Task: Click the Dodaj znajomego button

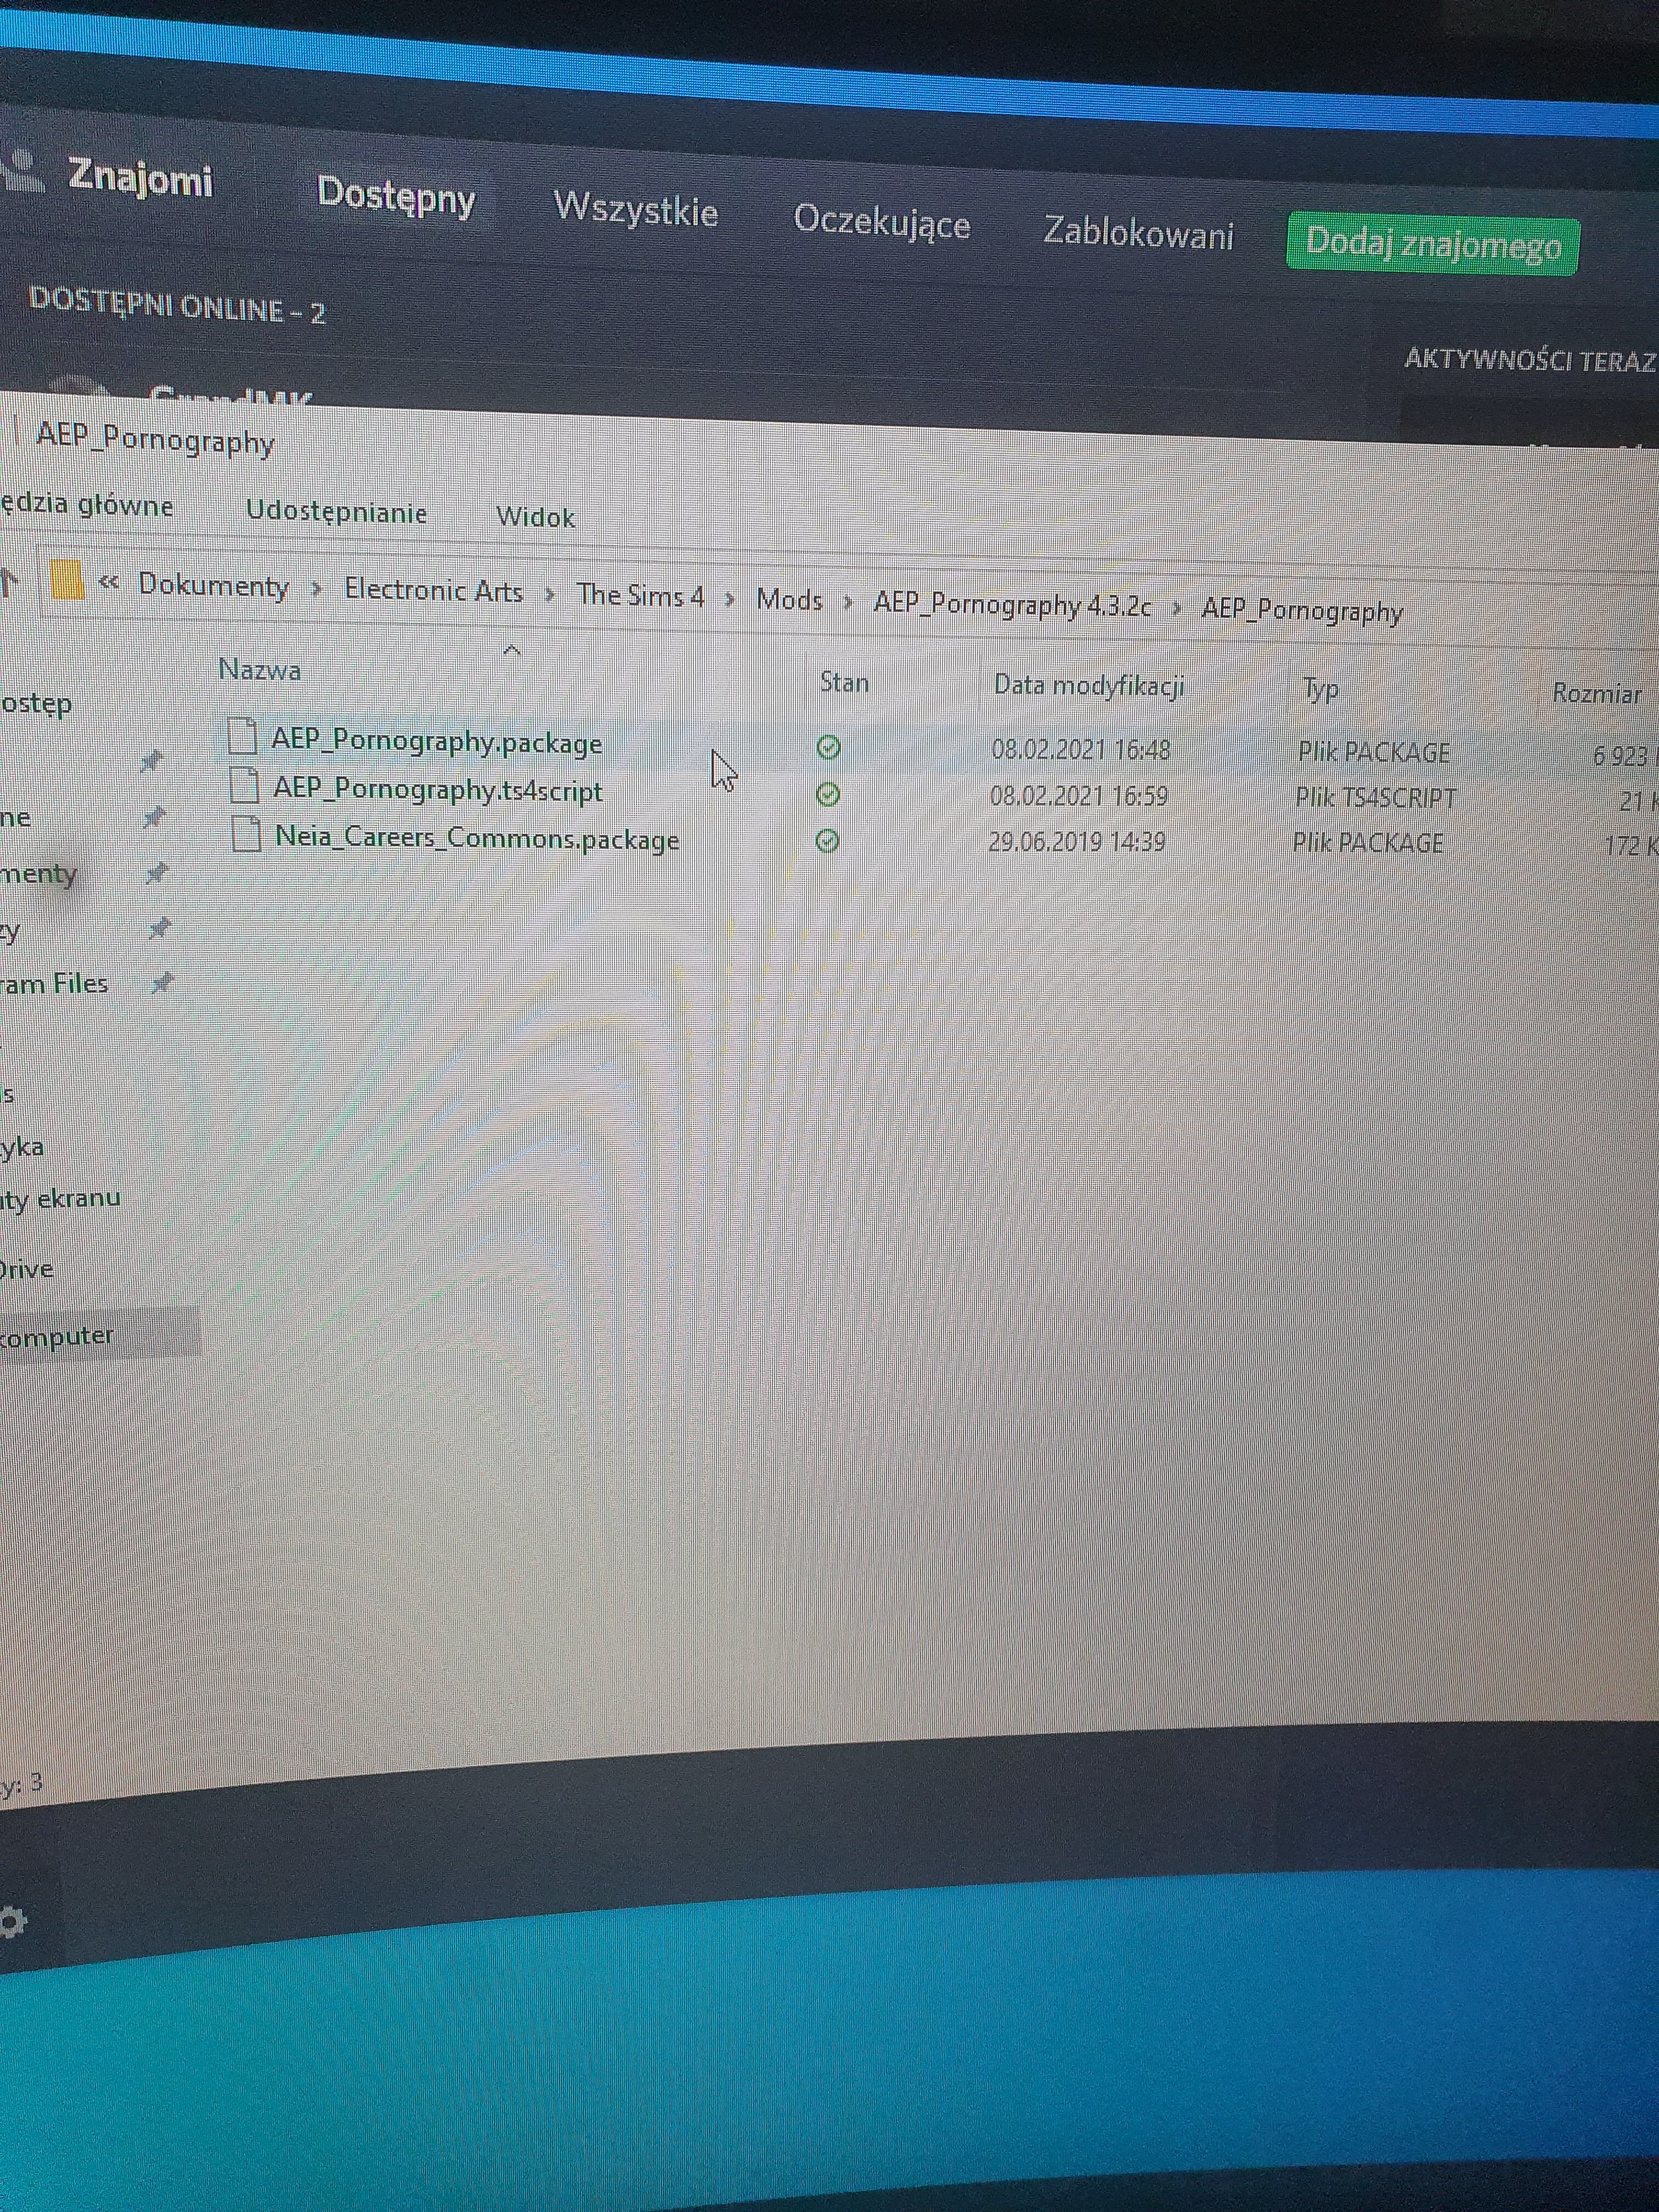Action: tap(1432, 244)
